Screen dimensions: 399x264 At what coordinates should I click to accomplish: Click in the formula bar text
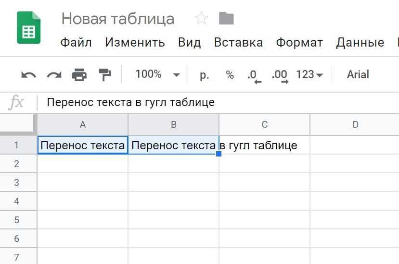pyautogui.click(x=130, y=102)
